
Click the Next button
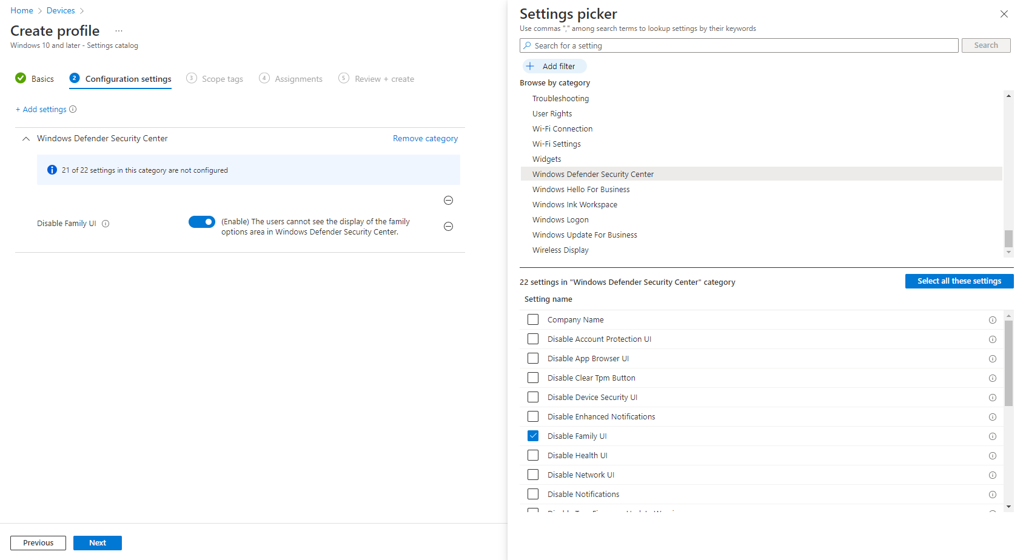98,543
